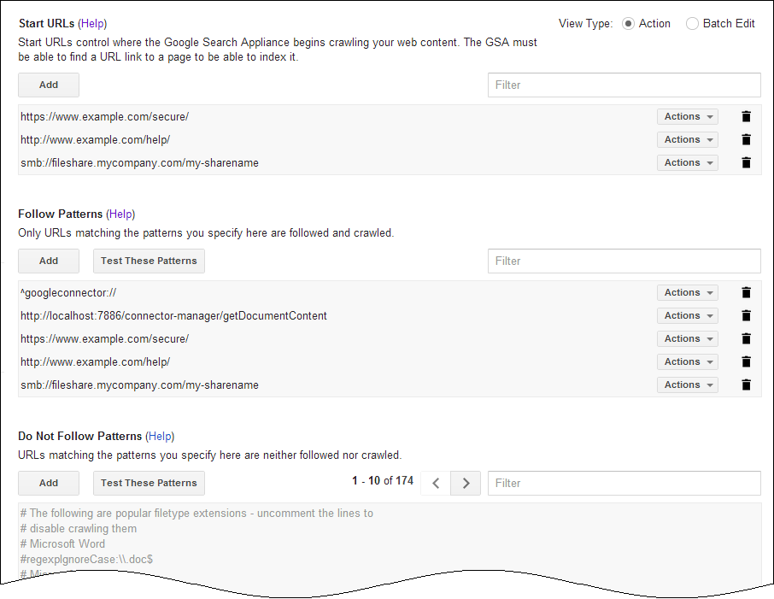Screen dimensions: 774x599
Task: Switch to Batch Edit view type
Action: click(692, 24)
